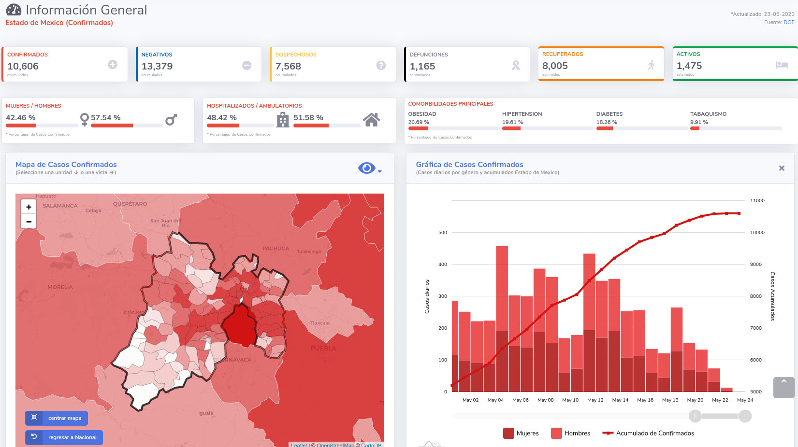The image size is (798, 447).
Task: Click the female symbol icon
Action: point(85,119)
